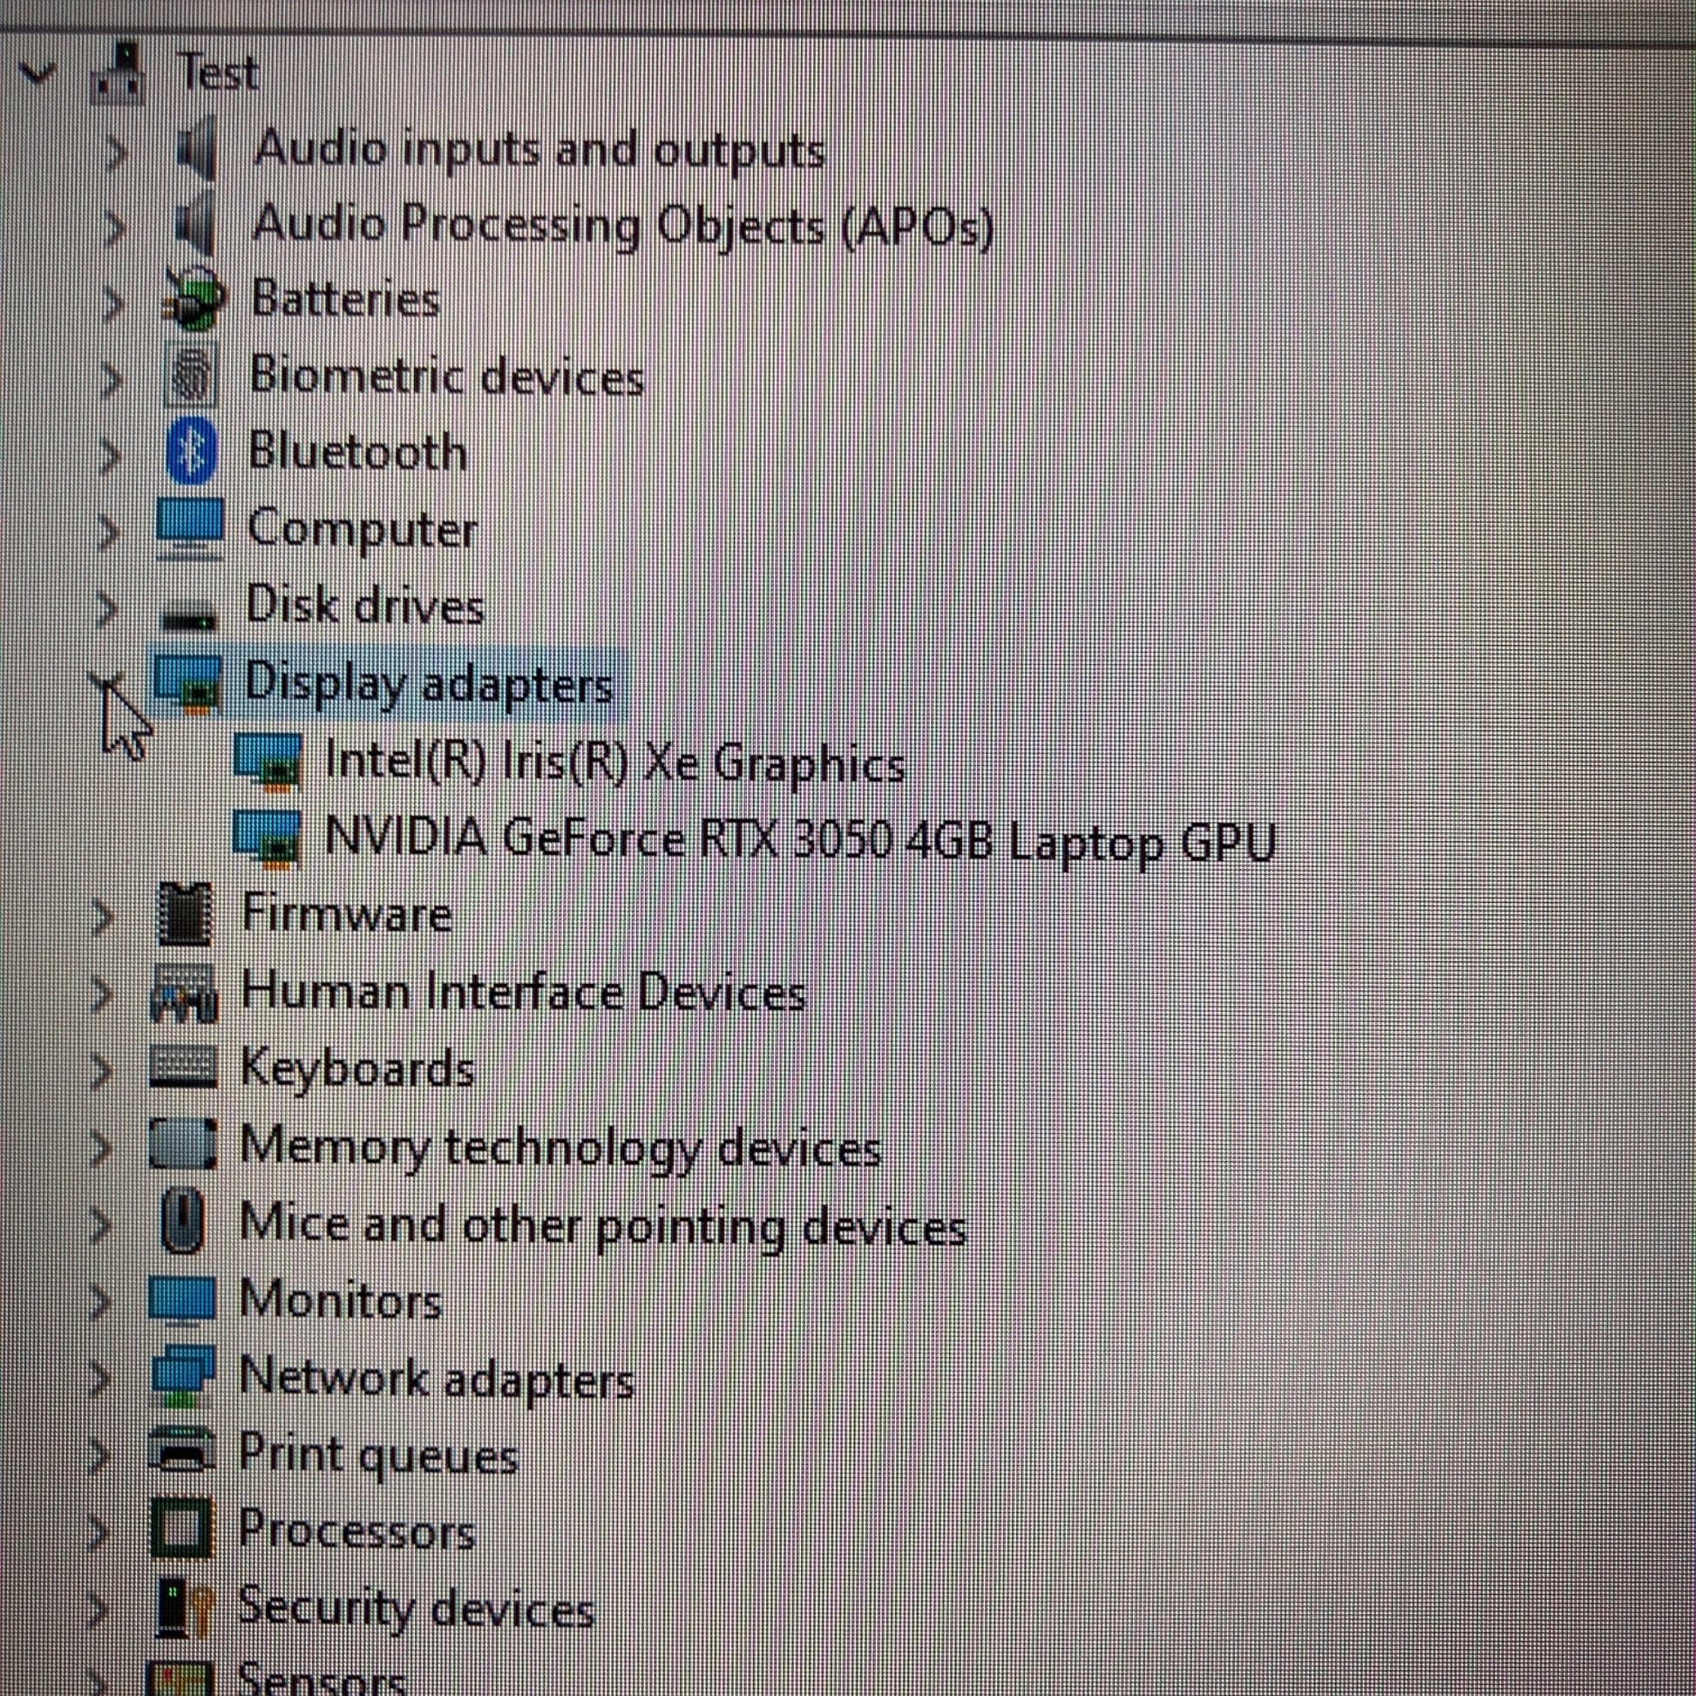The image size is (1696, 1696).
Task: Click the Firmware chip icon
Action: (186, 915)
